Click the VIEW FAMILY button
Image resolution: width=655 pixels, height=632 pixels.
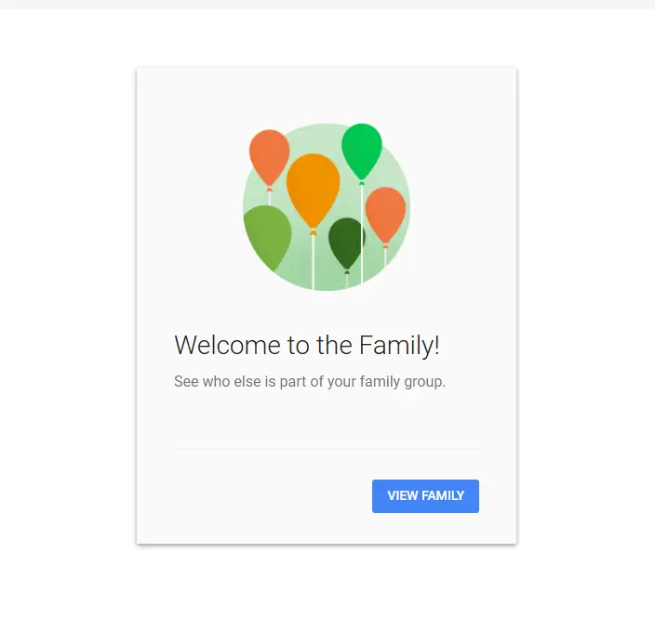point(425,496)
